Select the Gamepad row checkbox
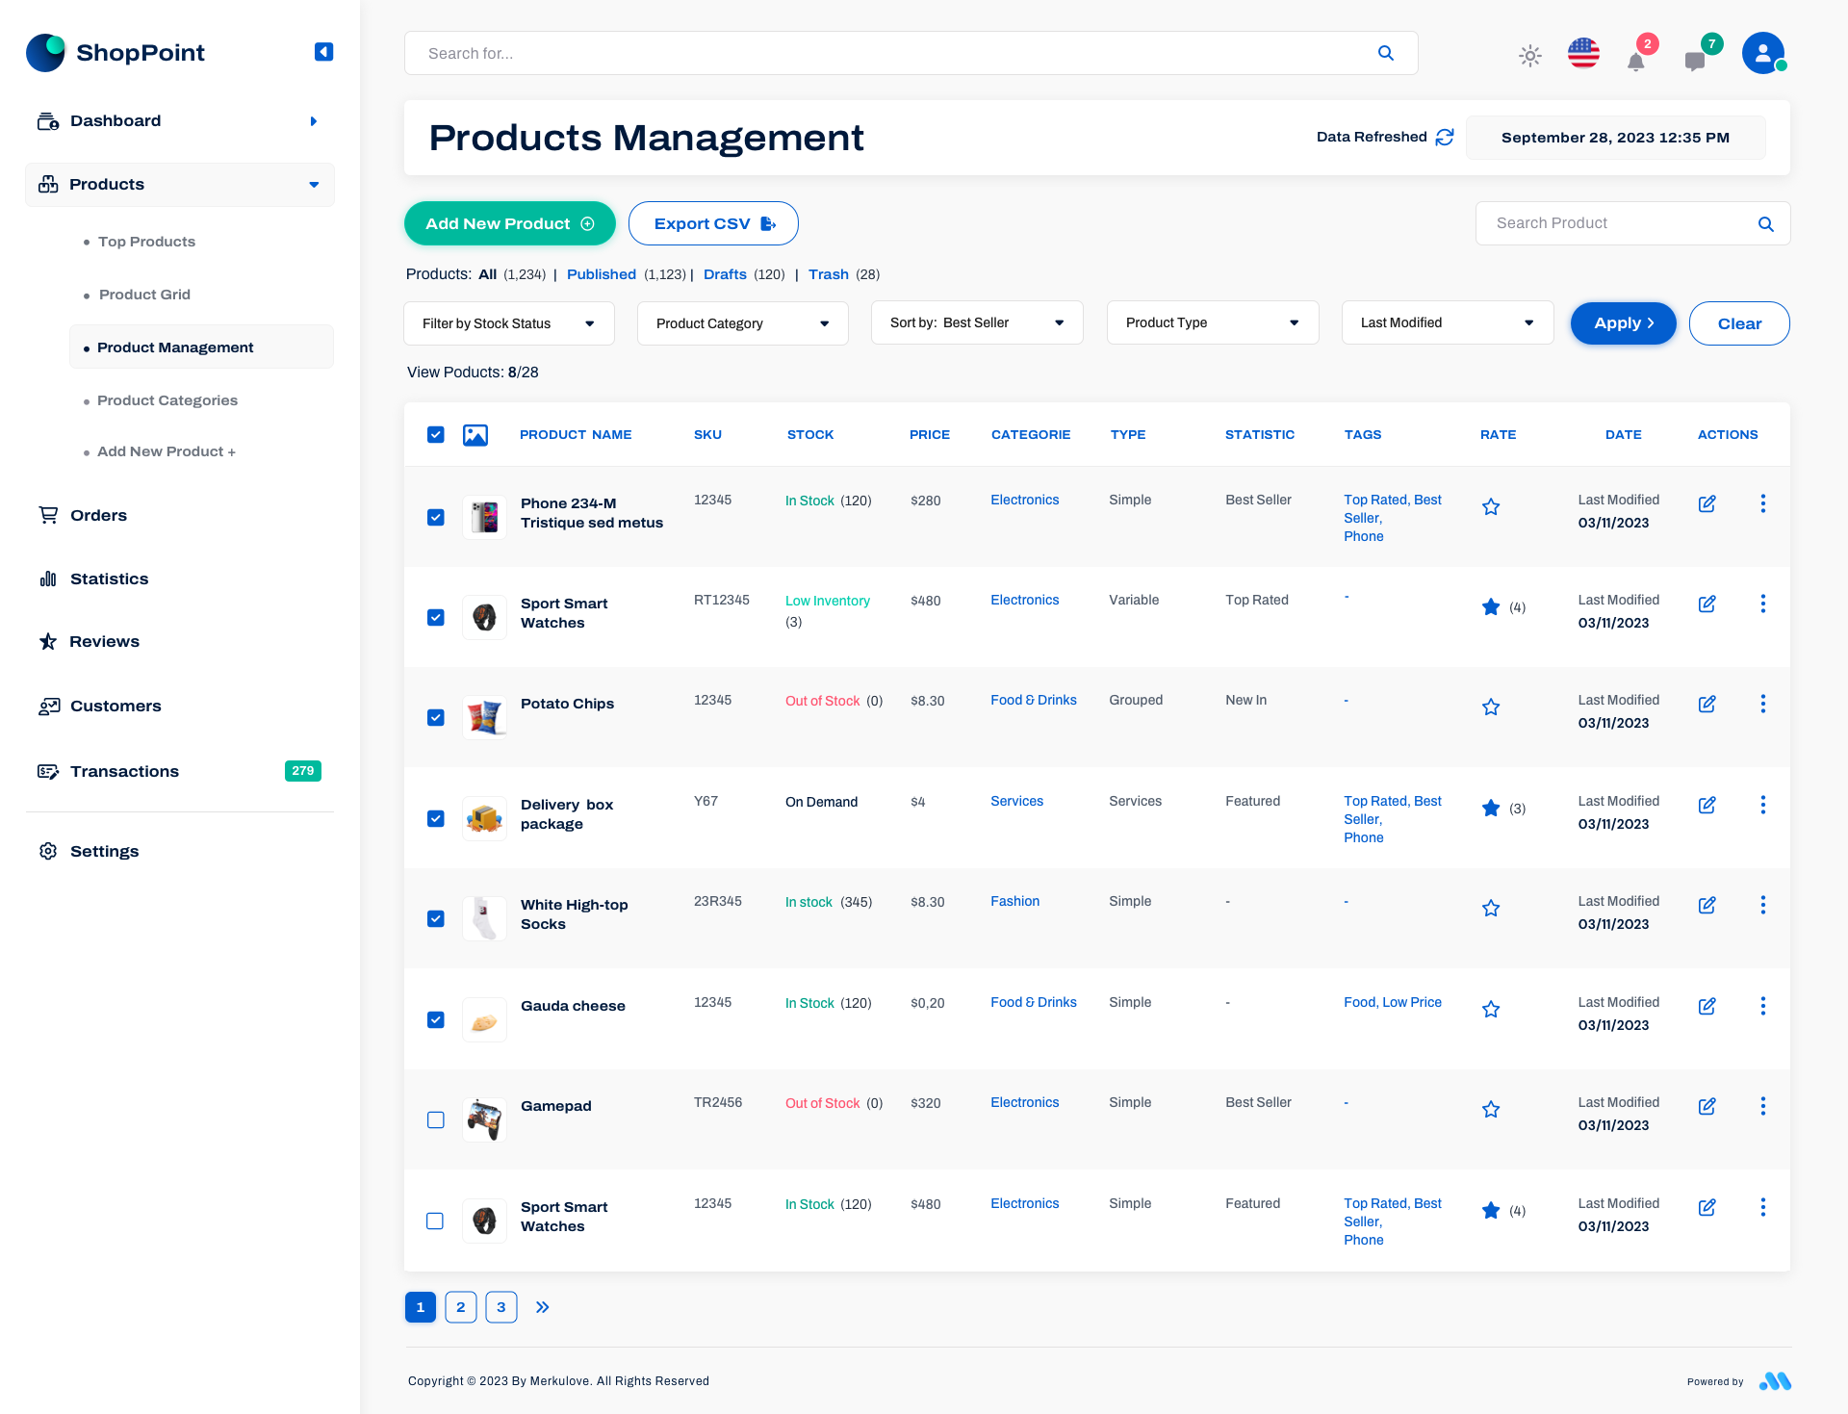 click(x=435, y=1119)
